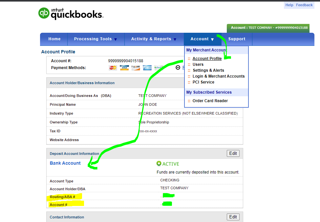
Task: Edit the Deposit Account Information
Action: pos(233,153)
